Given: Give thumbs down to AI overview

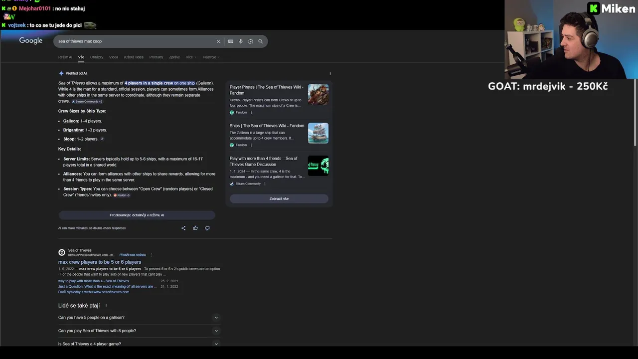Looking at the screenshot, I should (207, 228).
